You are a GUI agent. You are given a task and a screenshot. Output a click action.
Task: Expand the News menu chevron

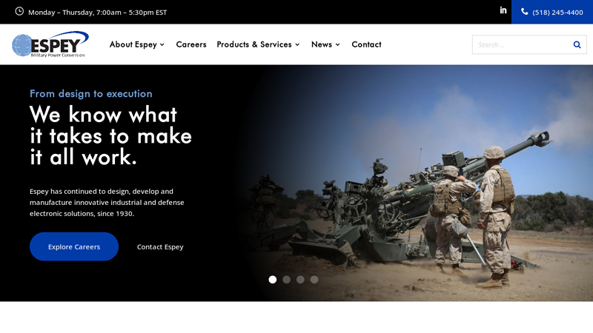click(337, 44)
